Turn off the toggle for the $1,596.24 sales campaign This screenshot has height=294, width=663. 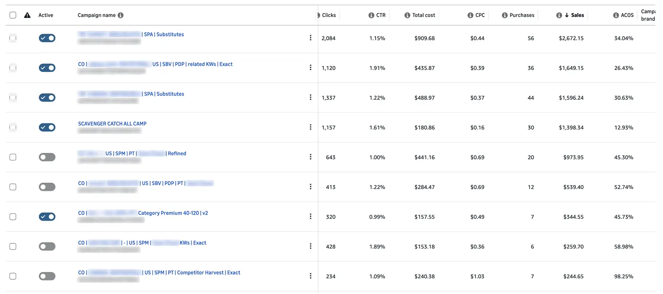coord(47,98)
